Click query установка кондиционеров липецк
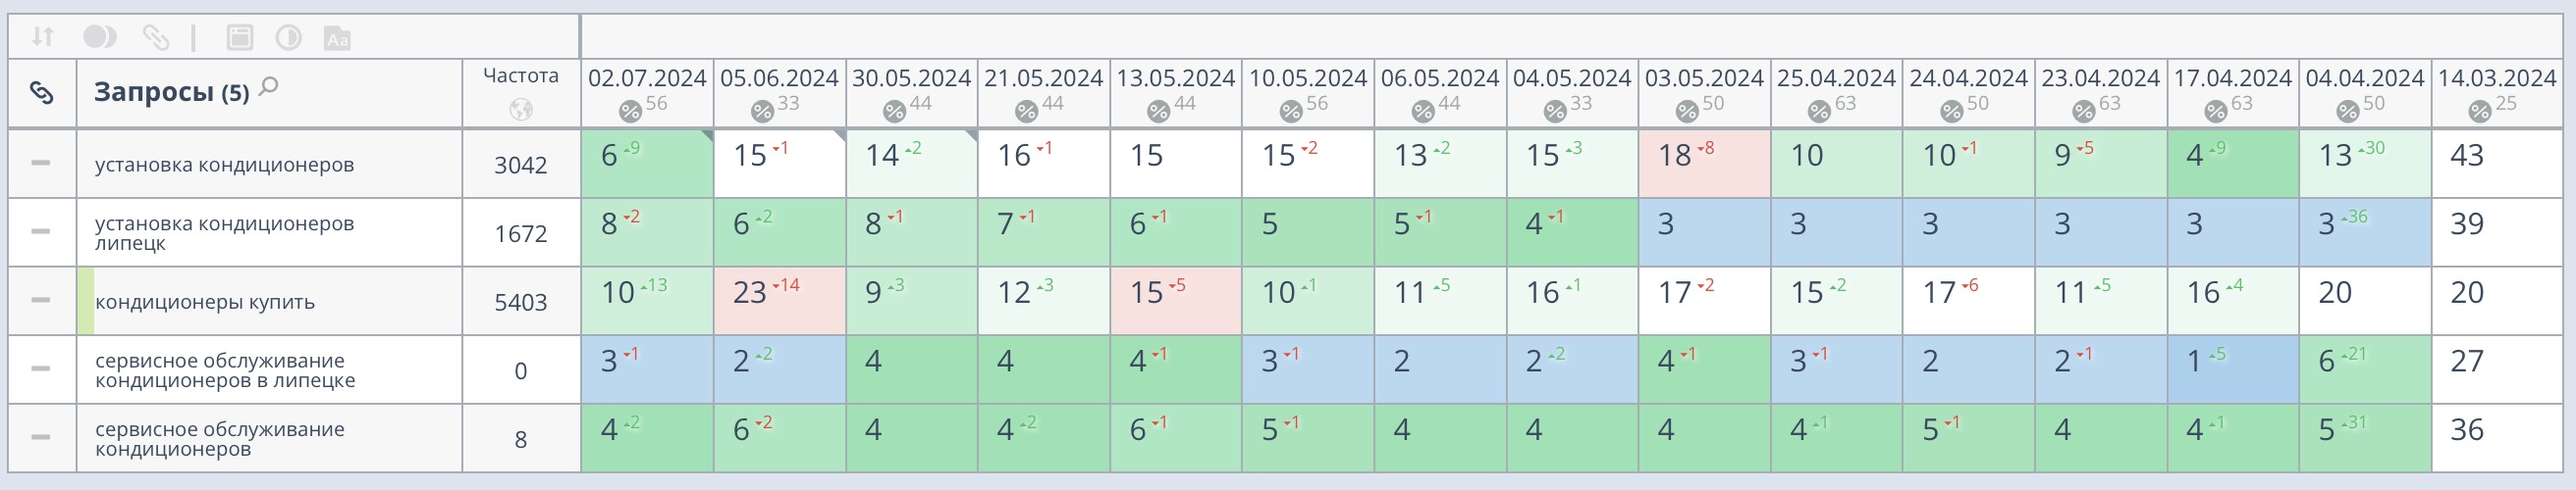This screenshot has width=2576, height=490. pyautogui.click(x=224, y=232)
